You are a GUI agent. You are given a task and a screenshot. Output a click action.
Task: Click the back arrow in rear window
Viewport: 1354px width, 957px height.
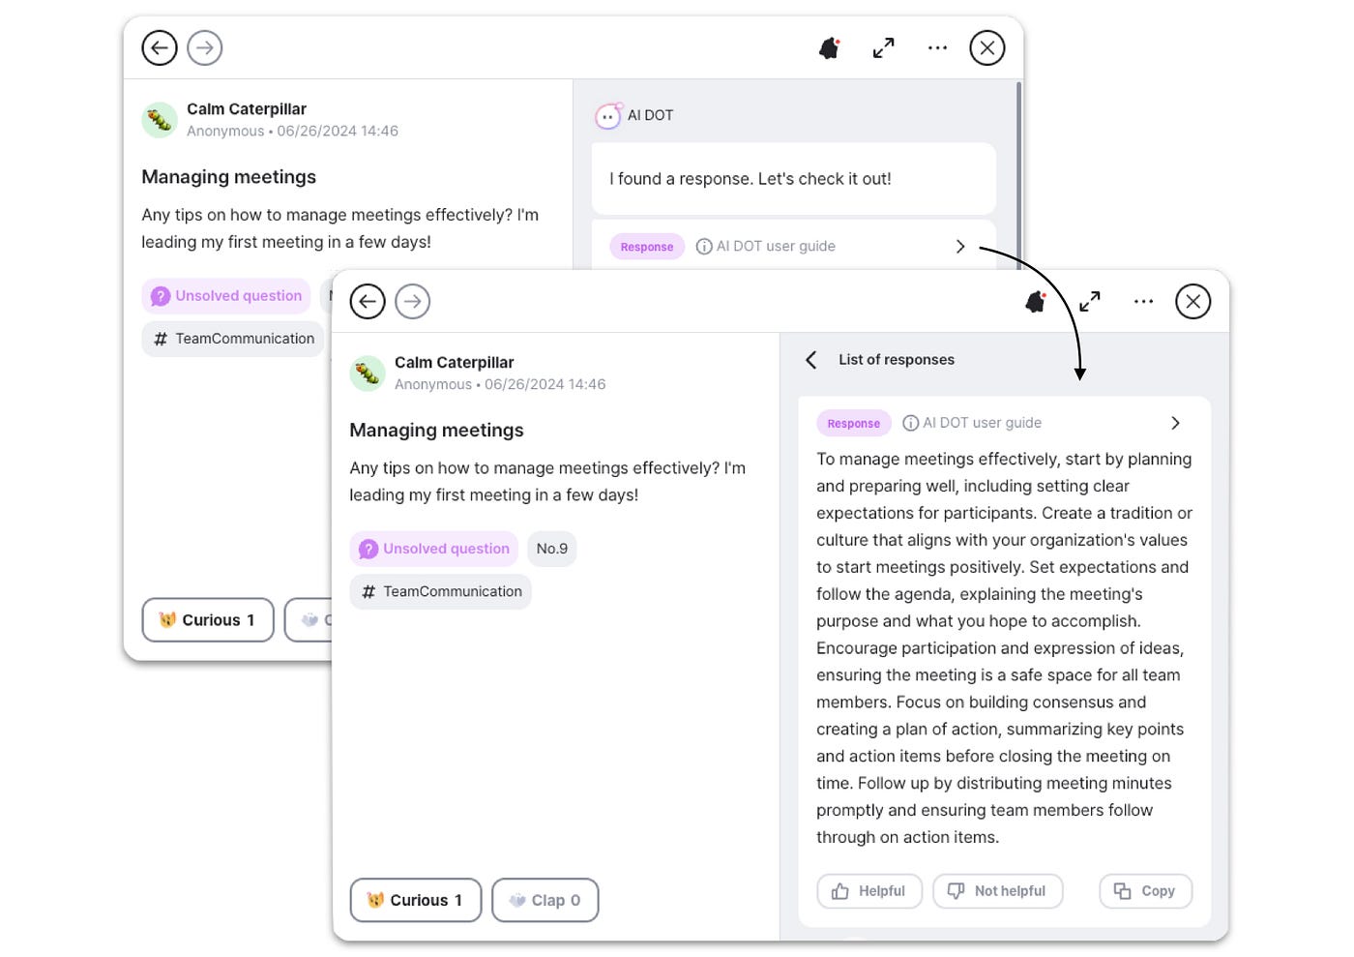click(x=160, y=48)
